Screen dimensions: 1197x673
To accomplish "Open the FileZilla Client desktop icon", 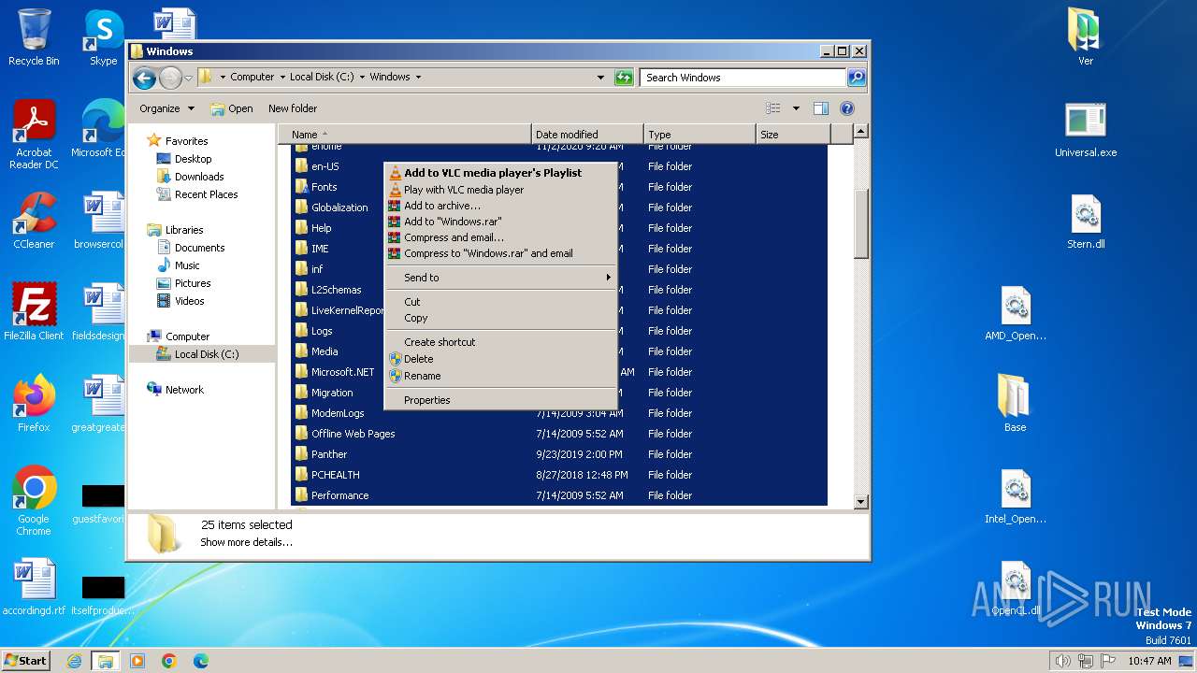I will [34, 311].
